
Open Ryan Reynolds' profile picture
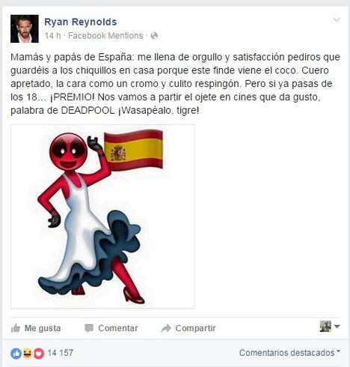coord(25,28)
